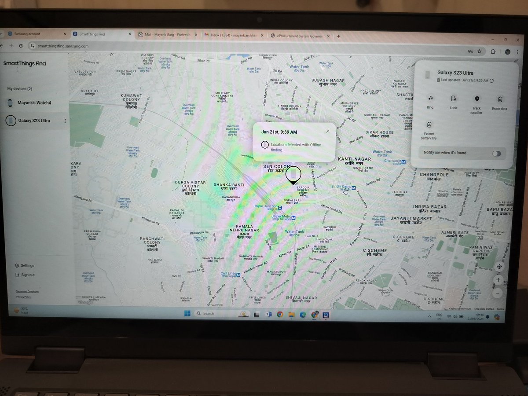The width and height of the screenshot is (528, 396).
Task: Click the SmartThings Find logo heading
Action: click(x=25, y=64)
